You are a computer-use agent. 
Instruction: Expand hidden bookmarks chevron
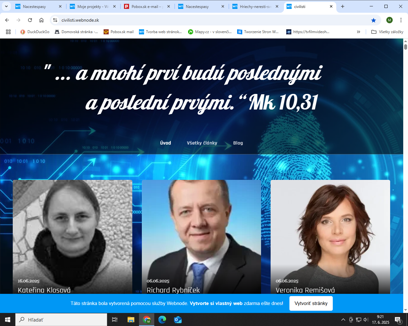tap(359, 32)
